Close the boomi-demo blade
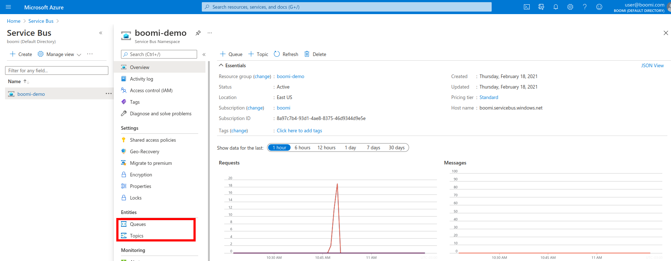Image resolution: width=671 pixels, height=261 pixels. 666,33
